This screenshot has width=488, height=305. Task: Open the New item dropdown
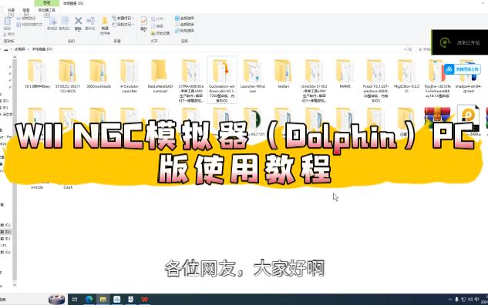click(x=123, y=18)
